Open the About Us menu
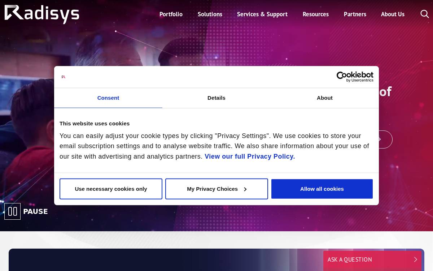 coord(393,14)
